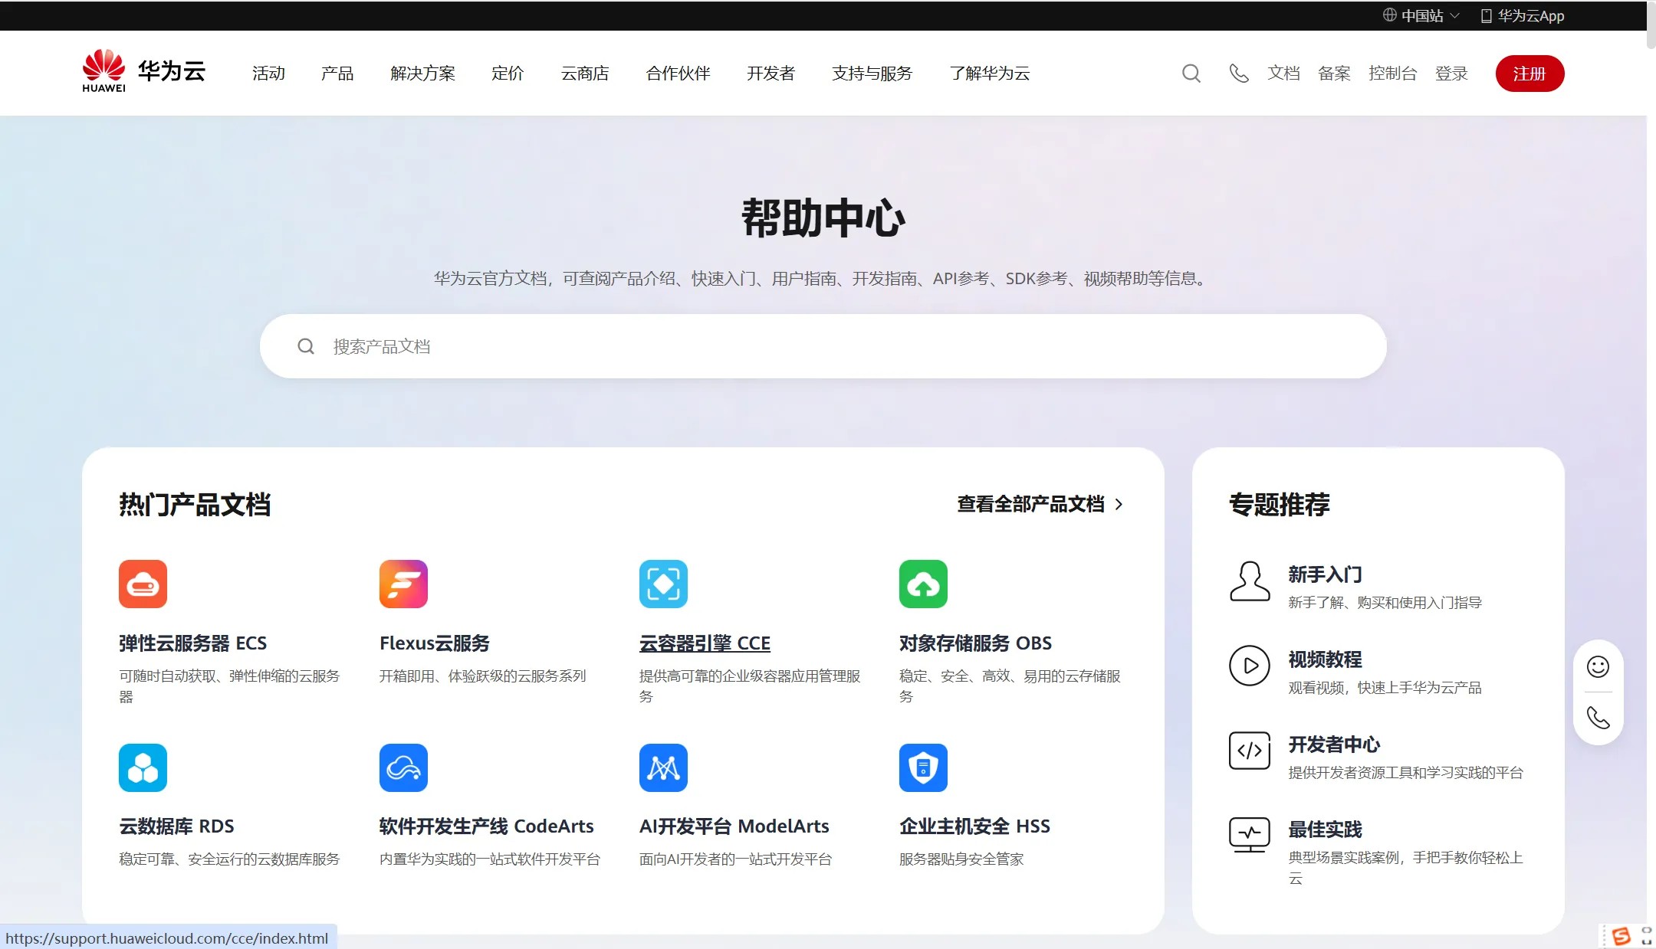The height and width of the screenshot is (949, 1656).
Task: Click the ECS elastic cloud server icon
Action: 143,584
